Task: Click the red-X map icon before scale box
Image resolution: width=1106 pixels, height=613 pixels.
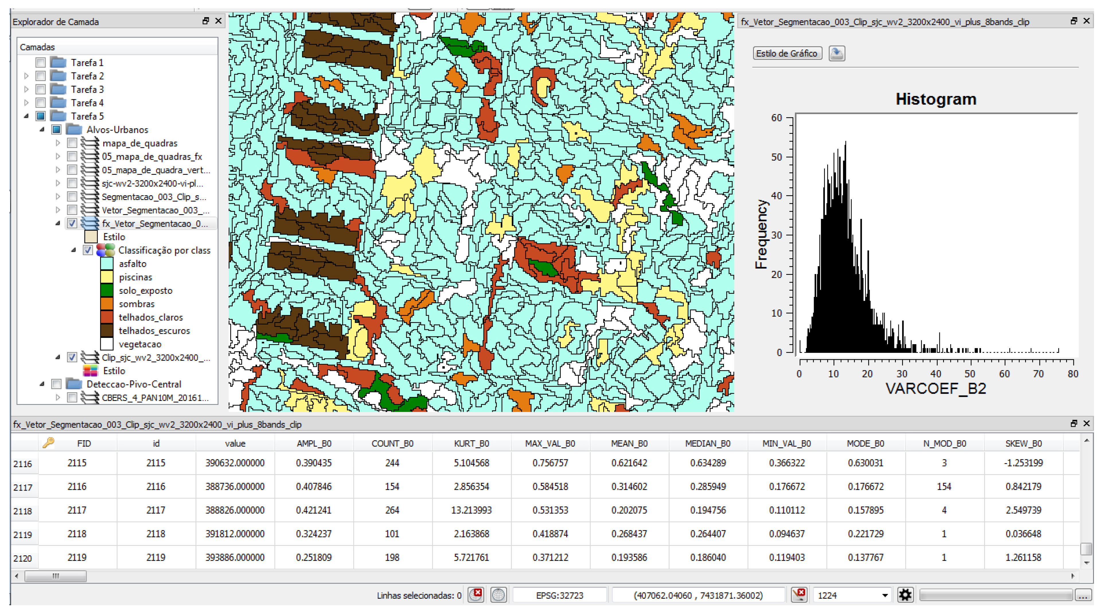Action: tap(799, 595)
